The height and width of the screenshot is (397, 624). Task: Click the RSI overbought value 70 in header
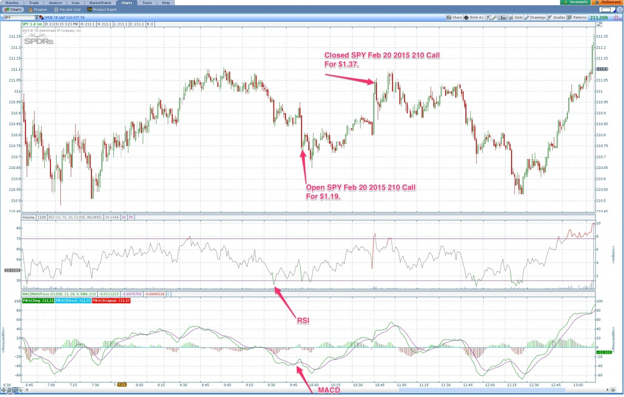click(131, 217)
